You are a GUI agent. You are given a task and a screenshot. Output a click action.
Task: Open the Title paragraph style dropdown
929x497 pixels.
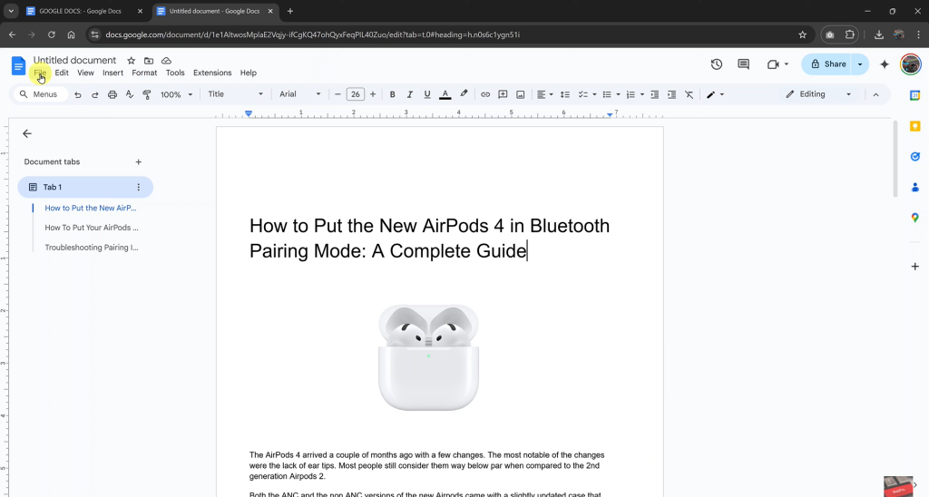[235, 94]
